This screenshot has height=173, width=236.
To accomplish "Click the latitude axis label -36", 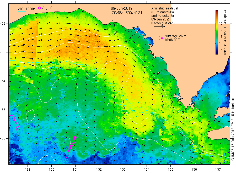I will point(3,138).
